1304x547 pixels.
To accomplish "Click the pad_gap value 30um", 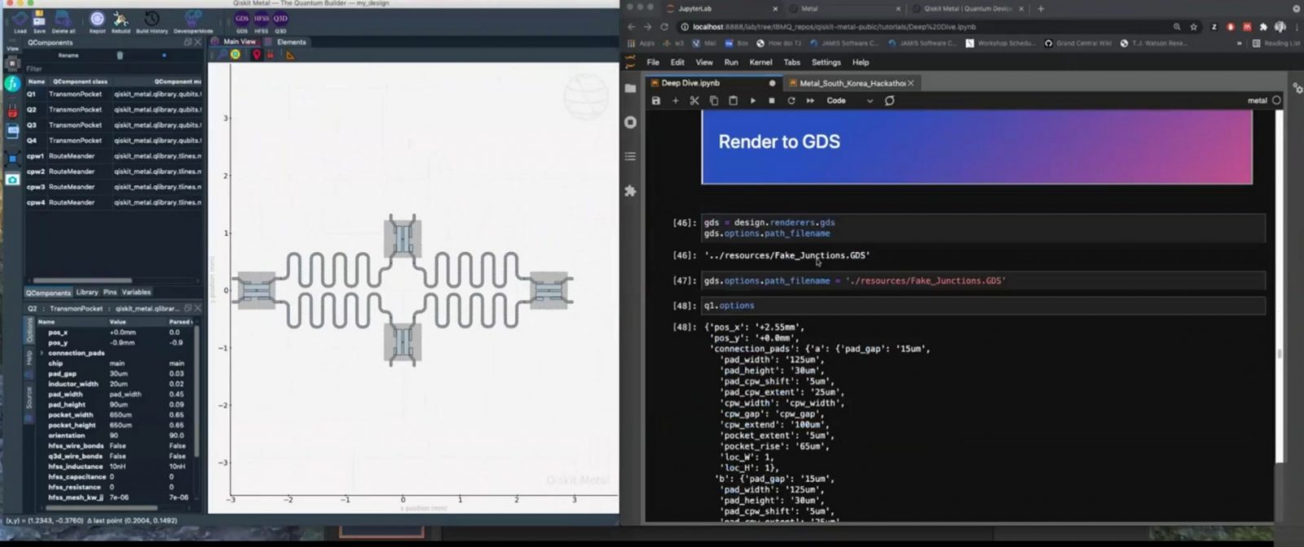I will coord(119,373).
